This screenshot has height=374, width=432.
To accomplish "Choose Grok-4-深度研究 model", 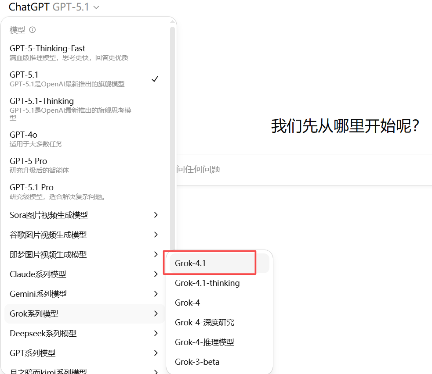I will tap(219, 322).
